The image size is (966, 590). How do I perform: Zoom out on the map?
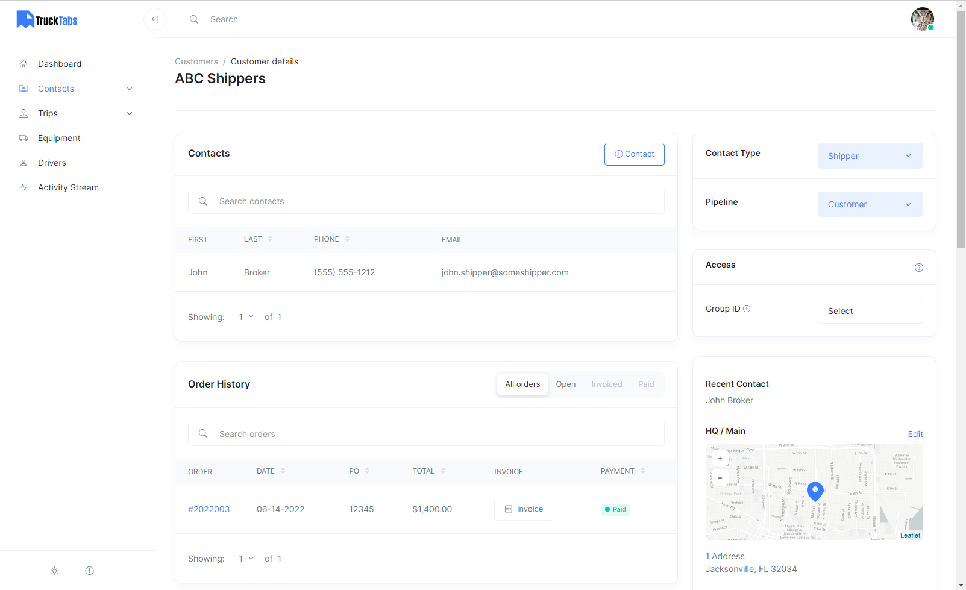tap(720, 478)
